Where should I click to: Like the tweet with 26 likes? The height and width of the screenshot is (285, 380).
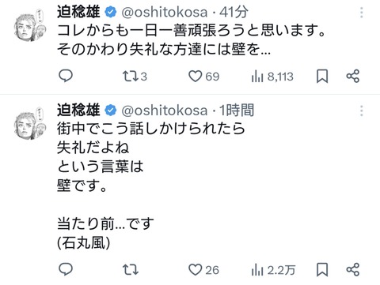coord(203,270)
